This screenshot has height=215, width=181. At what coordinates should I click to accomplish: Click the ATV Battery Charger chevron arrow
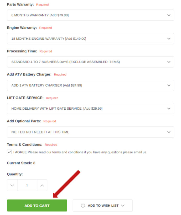point(169,85)
